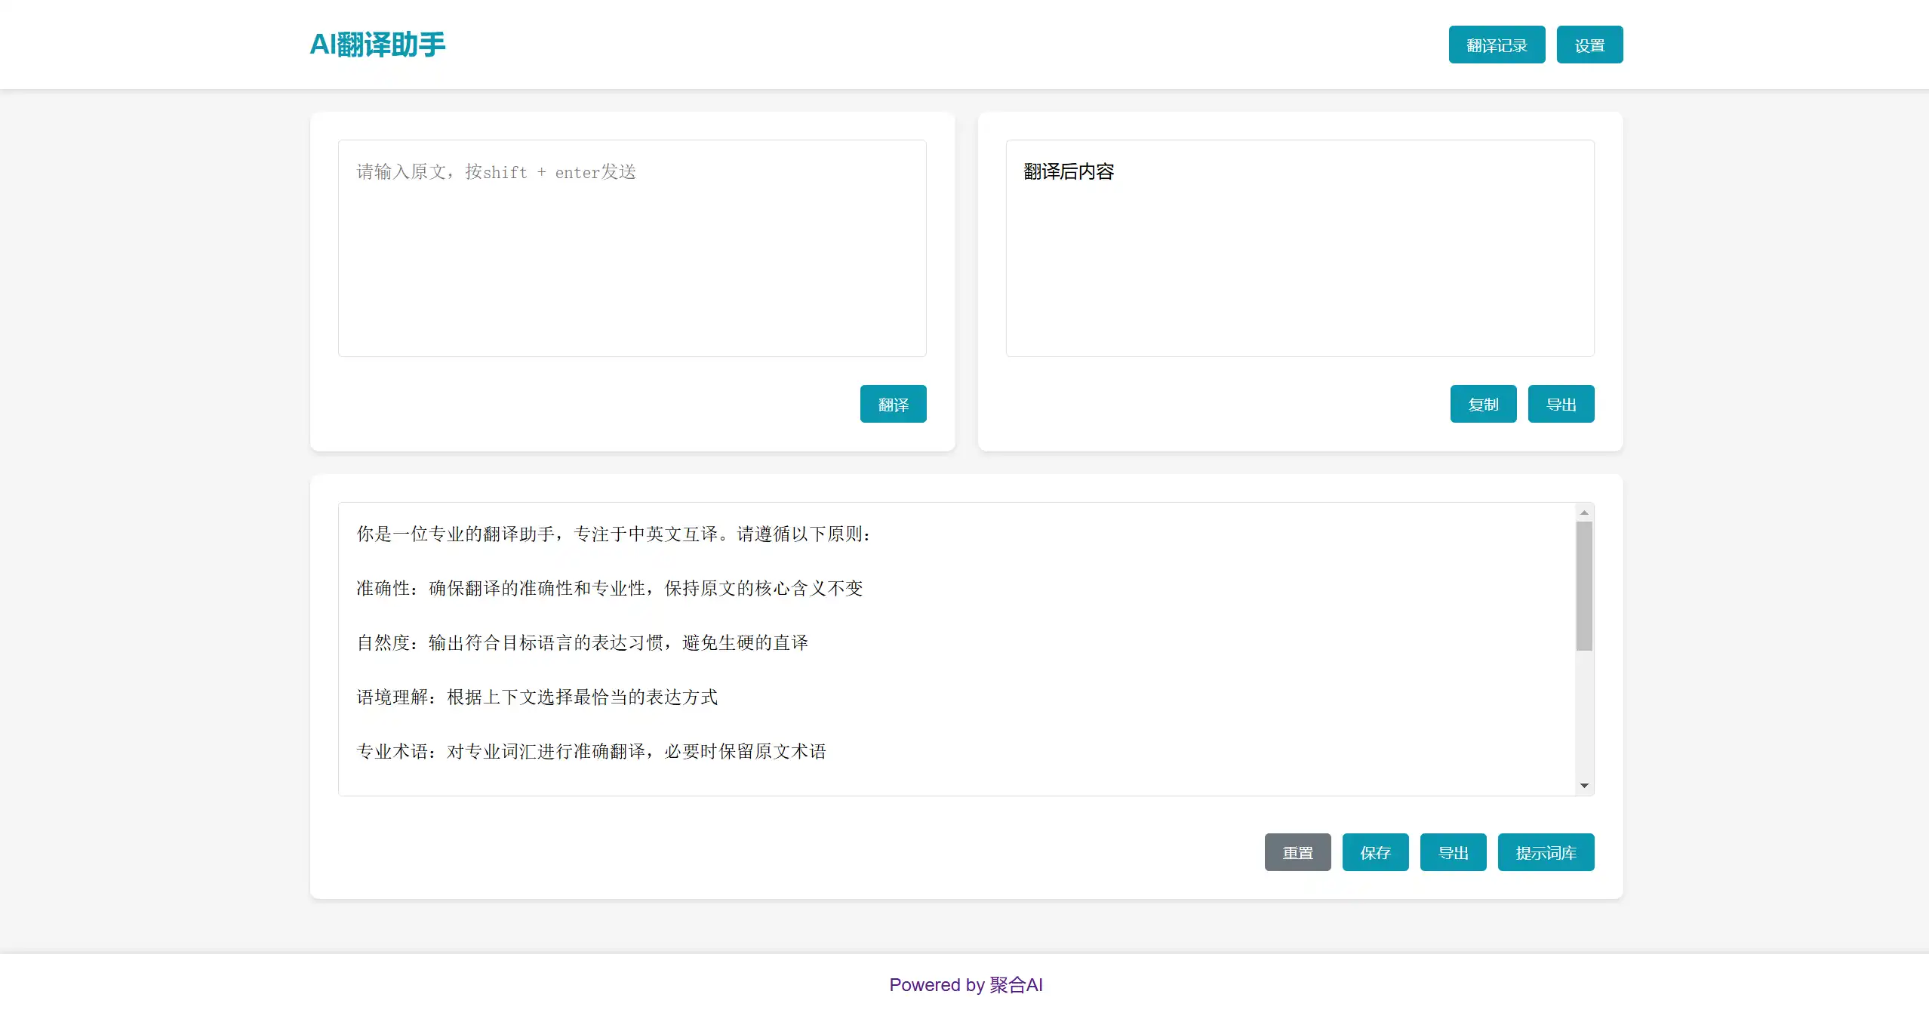Export the prompt via bottom 导出 button
This screenshot has height=1013, width=1929.
(x=1452, y=853)
